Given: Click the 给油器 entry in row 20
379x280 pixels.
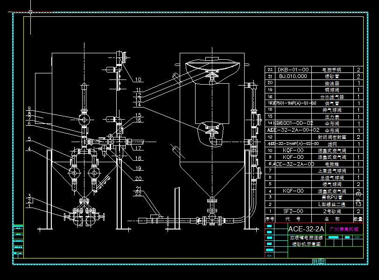Looking at the screenshot, I should pyautogui.click(x=332, y=83).
